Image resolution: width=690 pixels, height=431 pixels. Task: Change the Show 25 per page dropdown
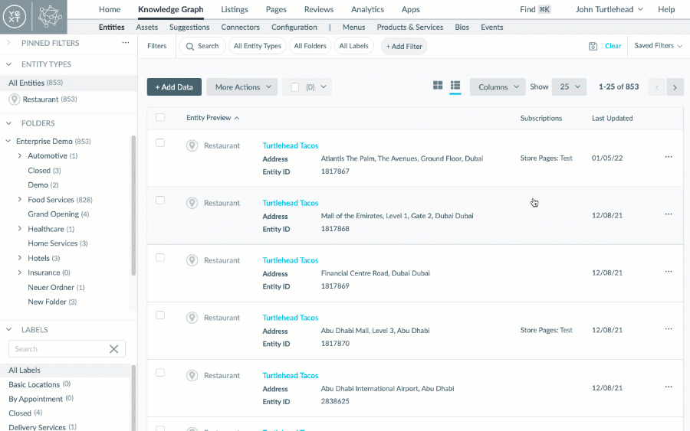tap(569, 87)
